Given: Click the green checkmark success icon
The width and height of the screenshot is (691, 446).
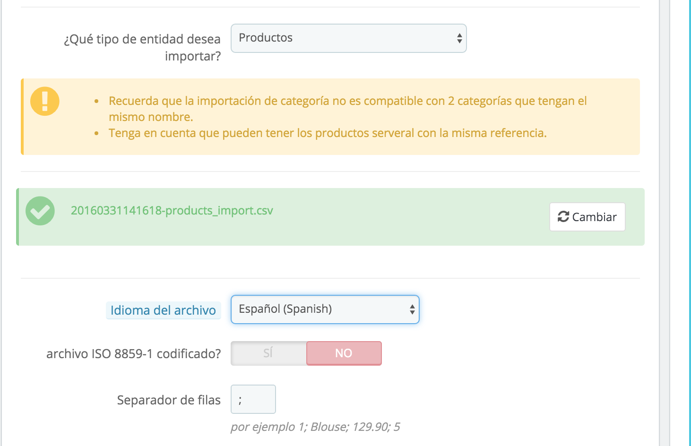Looking at the screenshot, I should click(40, 211).
